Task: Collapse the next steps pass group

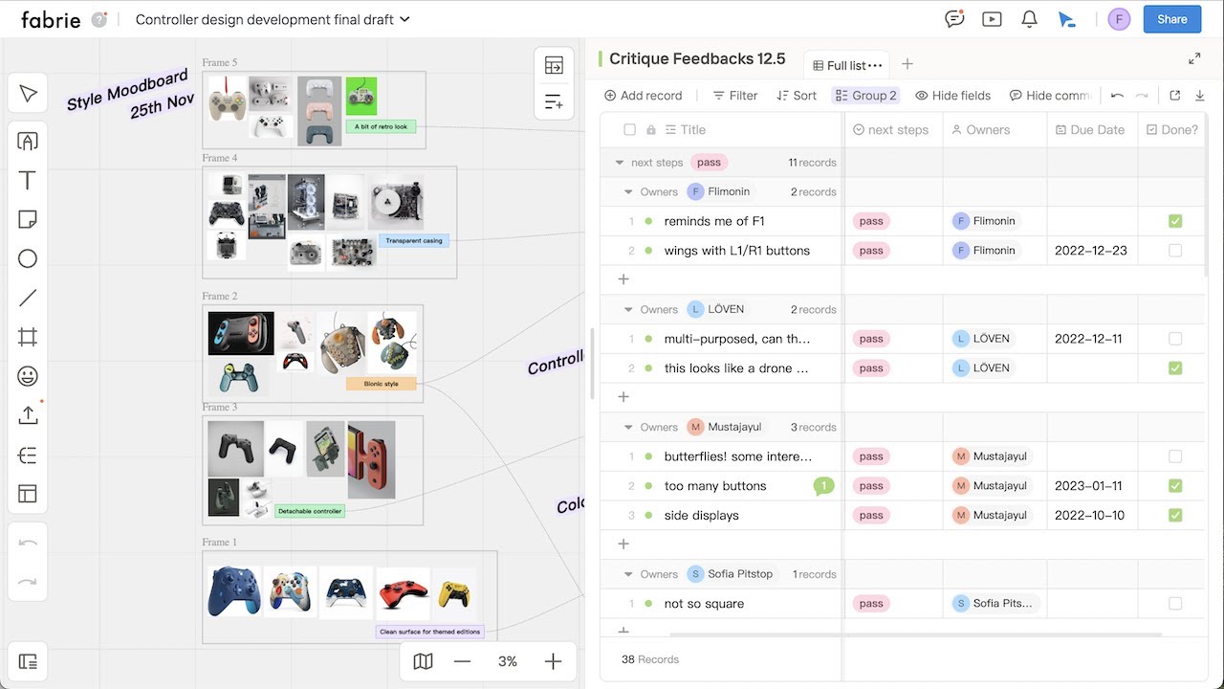Action: click(620, 163)
